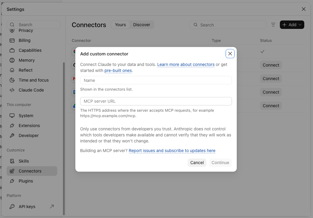Click the API keys external arrow
The height and width of the screenshot is (218, 313).
[x=52, y=207]
